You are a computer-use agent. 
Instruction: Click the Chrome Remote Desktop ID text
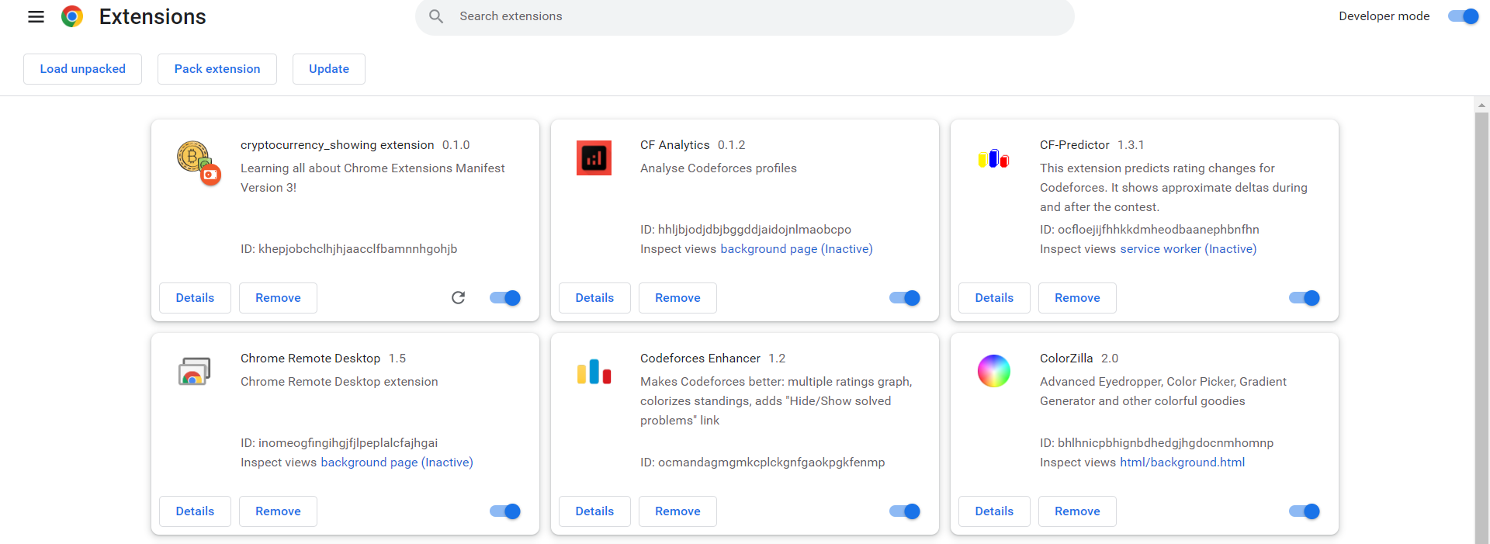coord(339,443)
